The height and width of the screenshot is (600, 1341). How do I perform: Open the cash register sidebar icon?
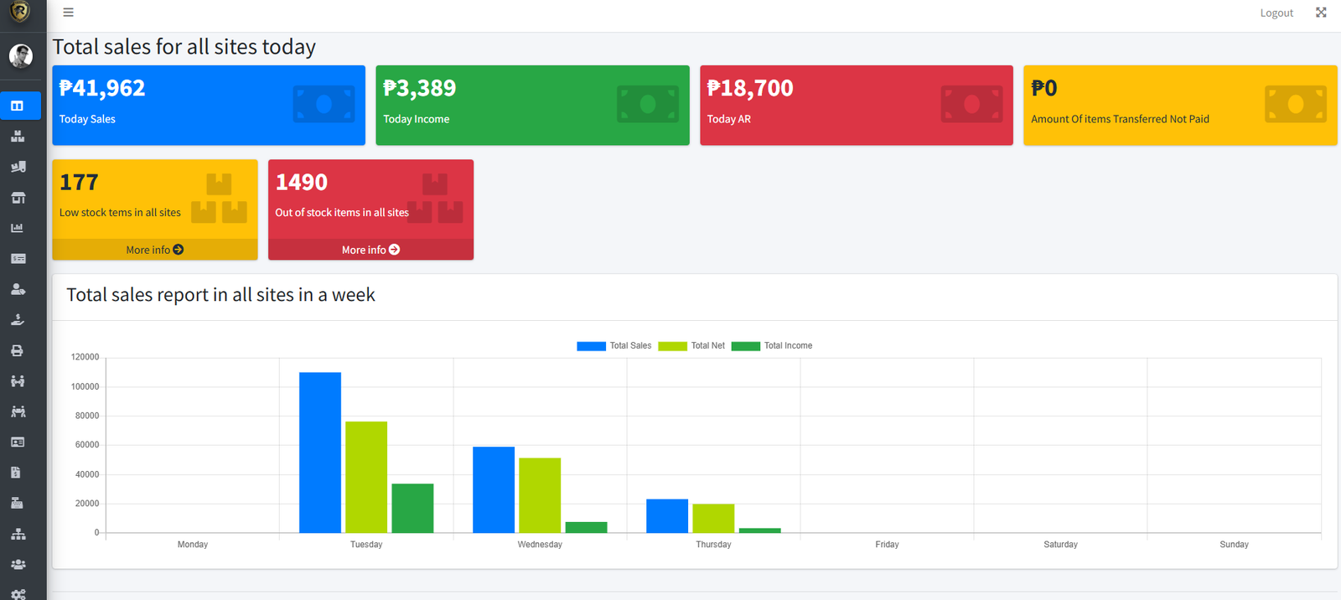coord(18,503)
